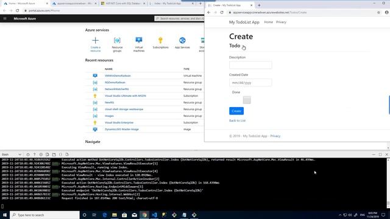The width and height of the screenshot is (390, 219).
Task: Restart Cloud Shell using power icon
Action: point(28,155)
